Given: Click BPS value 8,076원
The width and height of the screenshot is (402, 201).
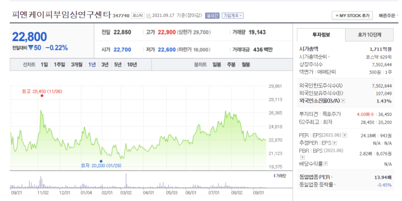Looking at the screenshot, I should (384, 153).
